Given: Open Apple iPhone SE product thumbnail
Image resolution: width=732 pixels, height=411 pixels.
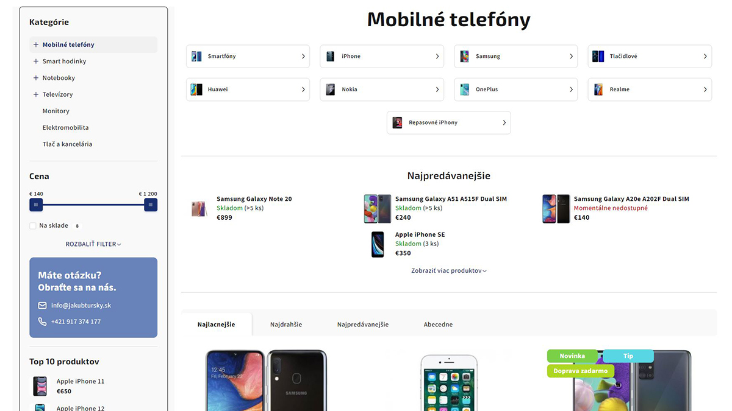Looking at the screenshot, I should click(378, 244).
